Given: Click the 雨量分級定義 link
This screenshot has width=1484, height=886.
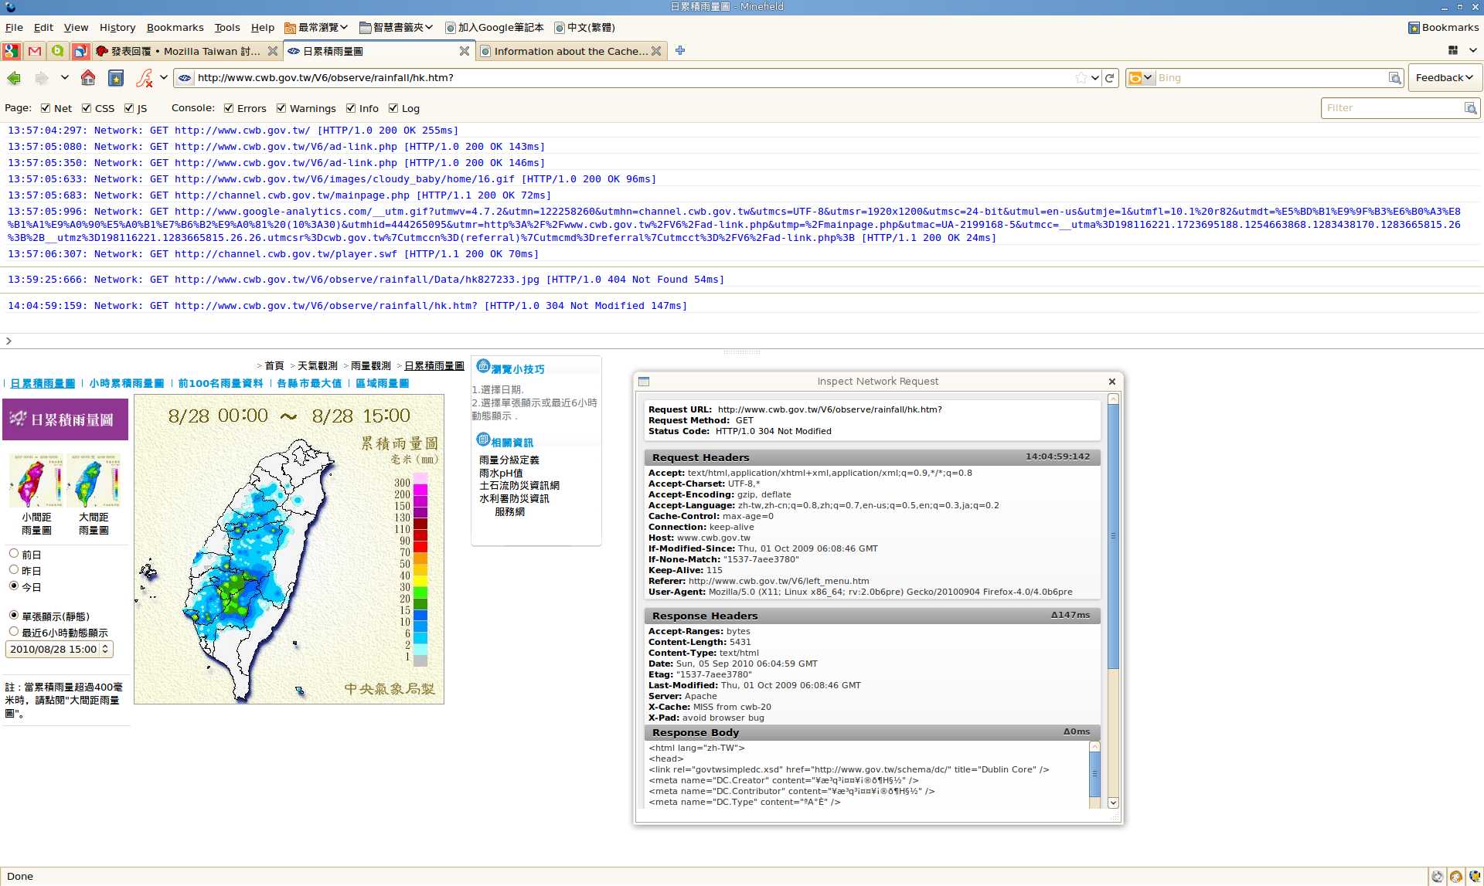Looking at the screenshot, I should 509,460.
